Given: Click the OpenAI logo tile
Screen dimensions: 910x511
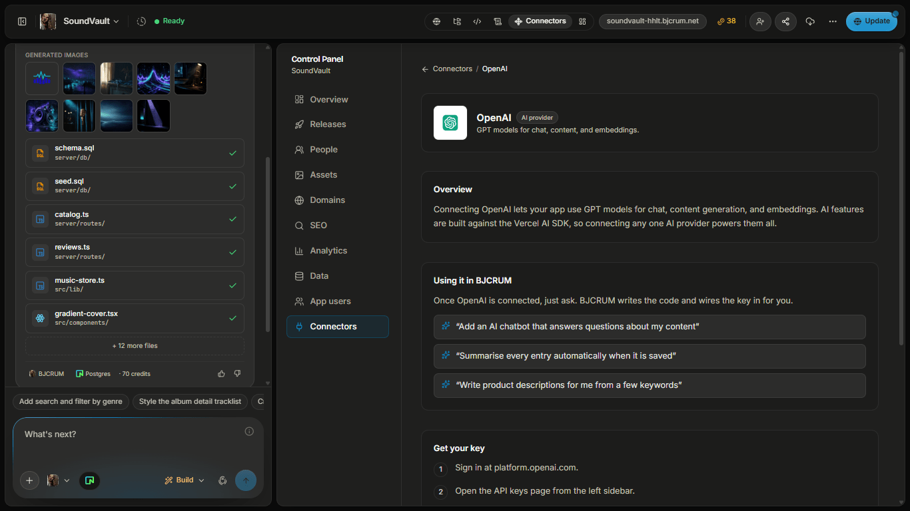Looking at the screenshot, I should point(450,123).
